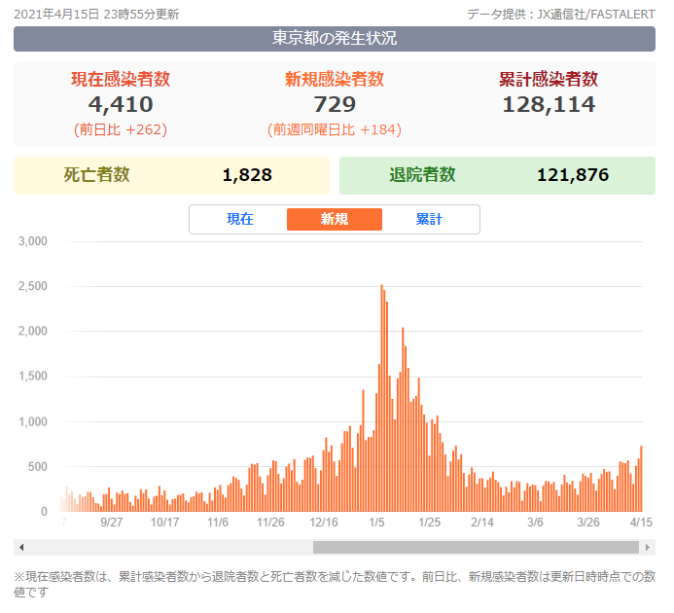
Task: Click the 新規感染者数 value 729
Action: pyautogui.click(x=334, y=104)
